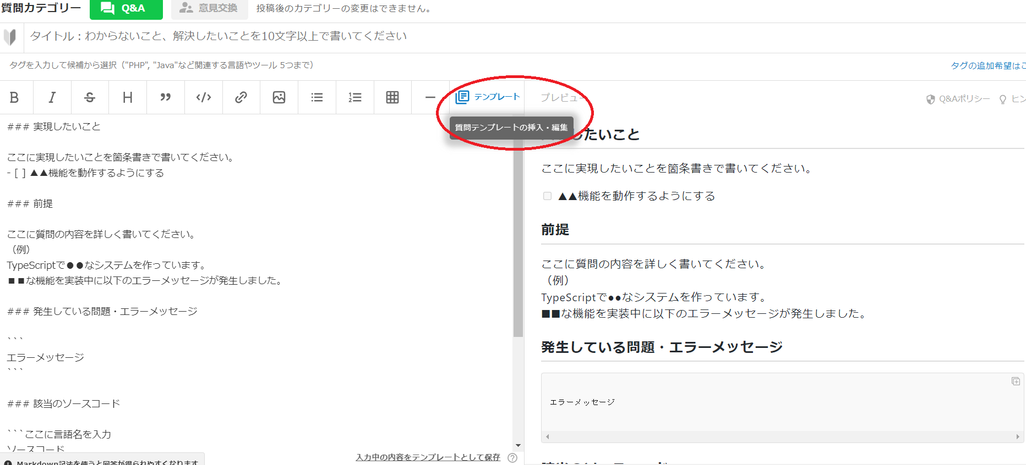Insert a bulleted list
Screen dimensions: 1026x465
point(317,97)
